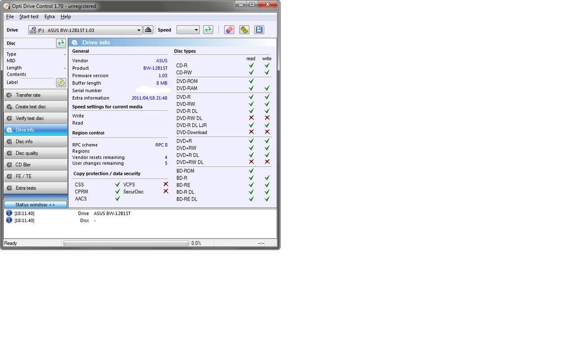The image size is (572, 342).
Task: Click the CSS green check mark
Action: point(118,184)
